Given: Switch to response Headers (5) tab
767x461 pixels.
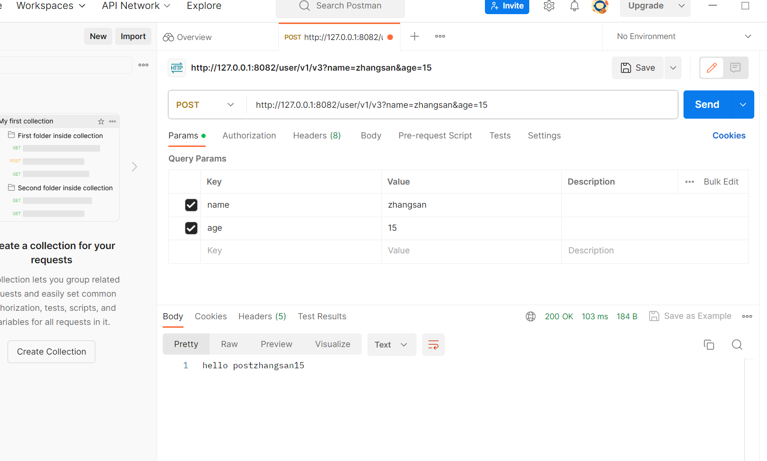Looking at the screenshot, I should [262, 316].
